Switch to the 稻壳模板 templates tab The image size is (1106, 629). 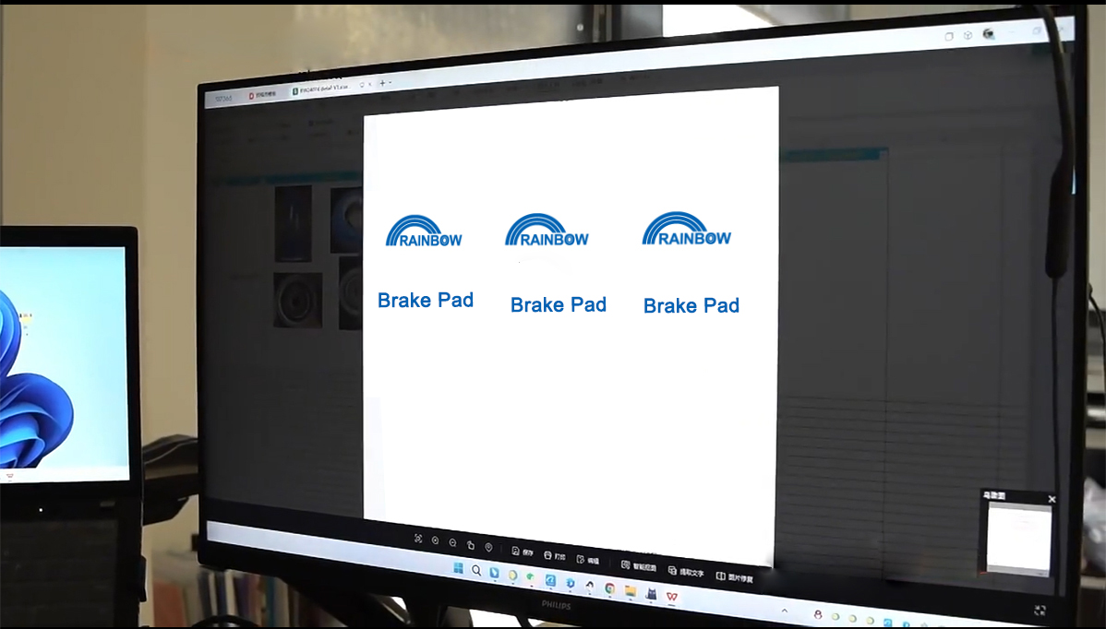(x=262, y=95)
